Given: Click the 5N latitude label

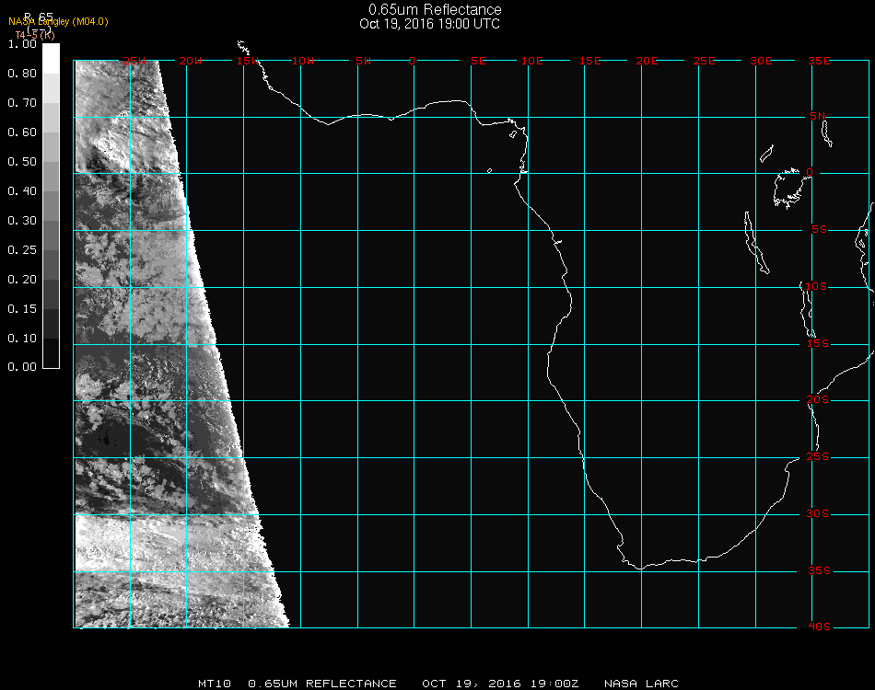Looking at the screenshot, I should 818,116.
